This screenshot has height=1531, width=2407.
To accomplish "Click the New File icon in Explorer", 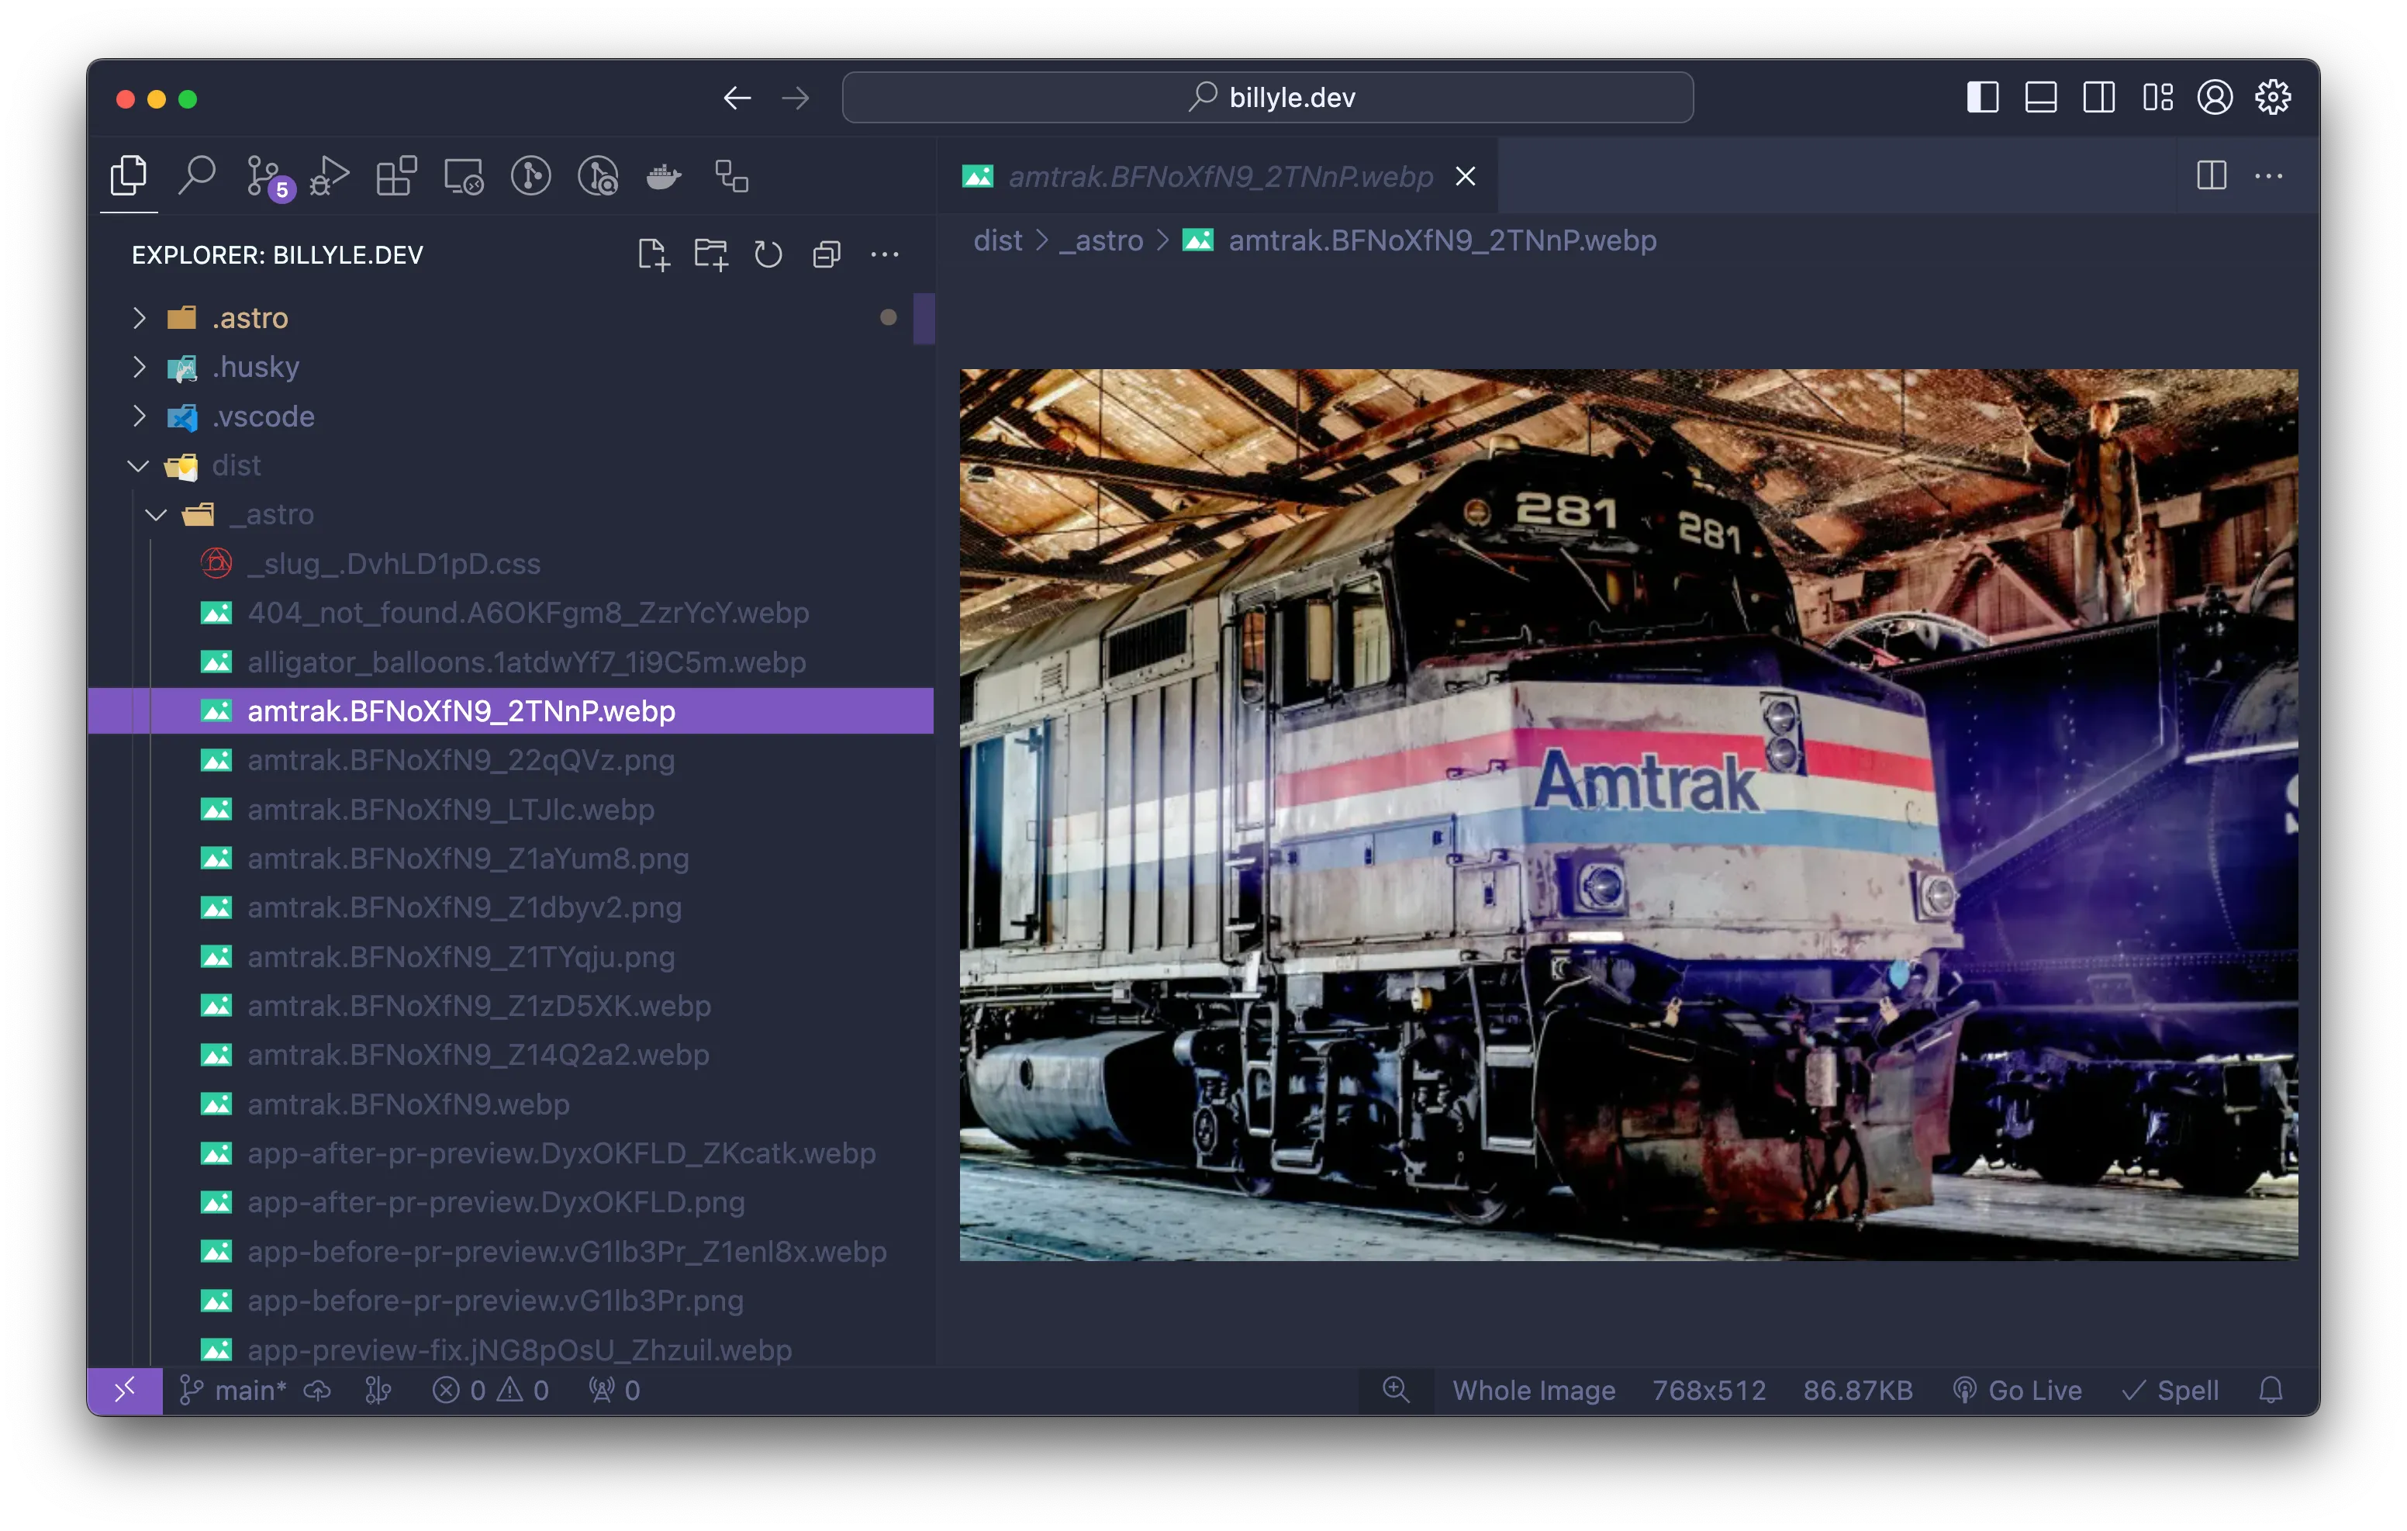I will tap(654, 254).
